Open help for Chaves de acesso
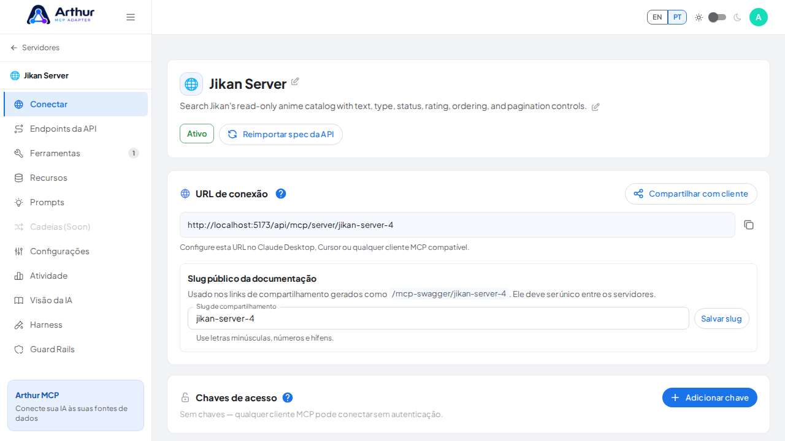The width and height of the screenshot is (785, 441). (x=288, y=398)
